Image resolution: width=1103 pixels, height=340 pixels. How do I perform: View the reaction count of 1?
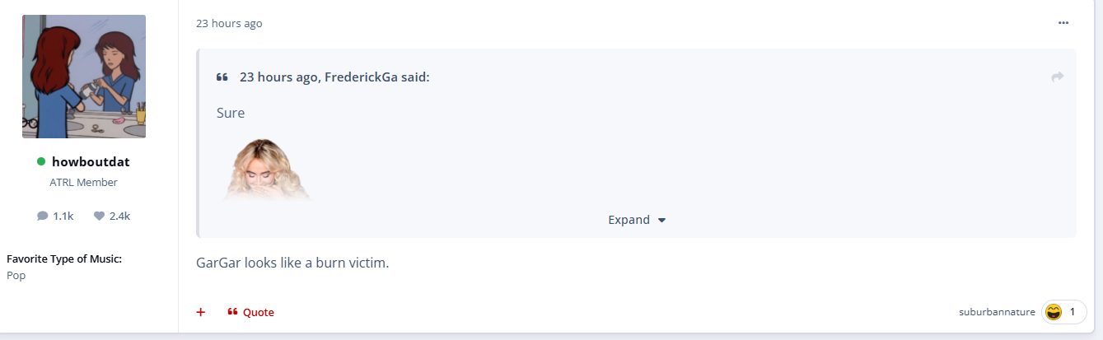[1073, 312]
